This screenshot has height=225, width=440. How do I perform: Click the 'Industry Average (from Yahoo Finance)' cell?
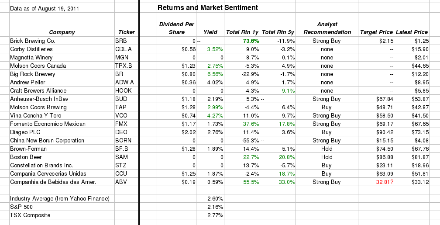[59, 198]
